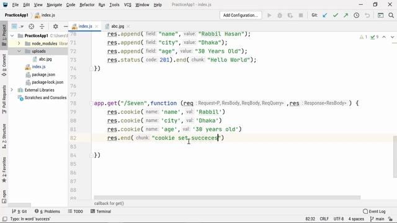Open the Refactor menu
Image resolution: width=397 pixels, height=223 pixels.
coord(87,5)
